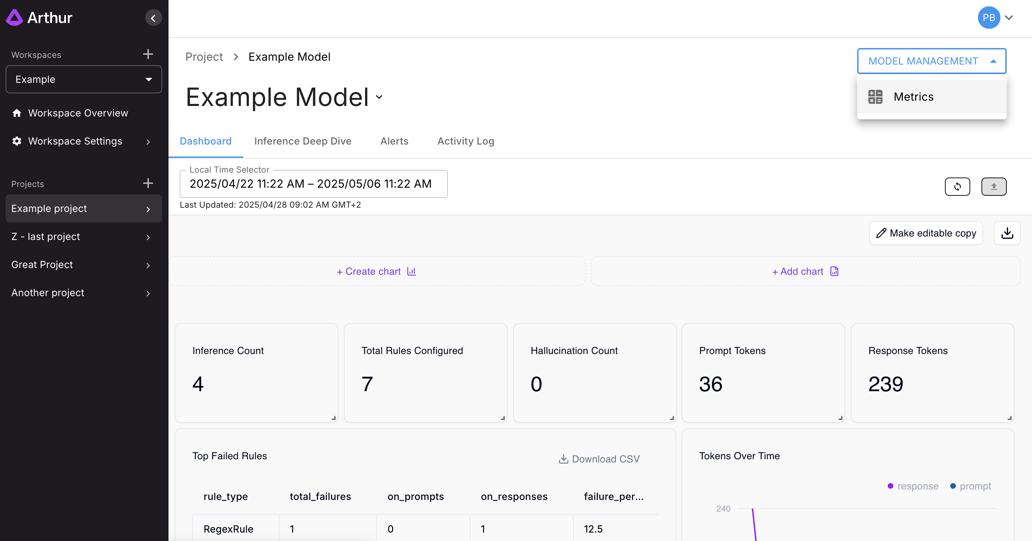Screen dimensions: 1032x541
Task: Click Download CSV for Top Failed Rules
Action: [x=599, y=459]
